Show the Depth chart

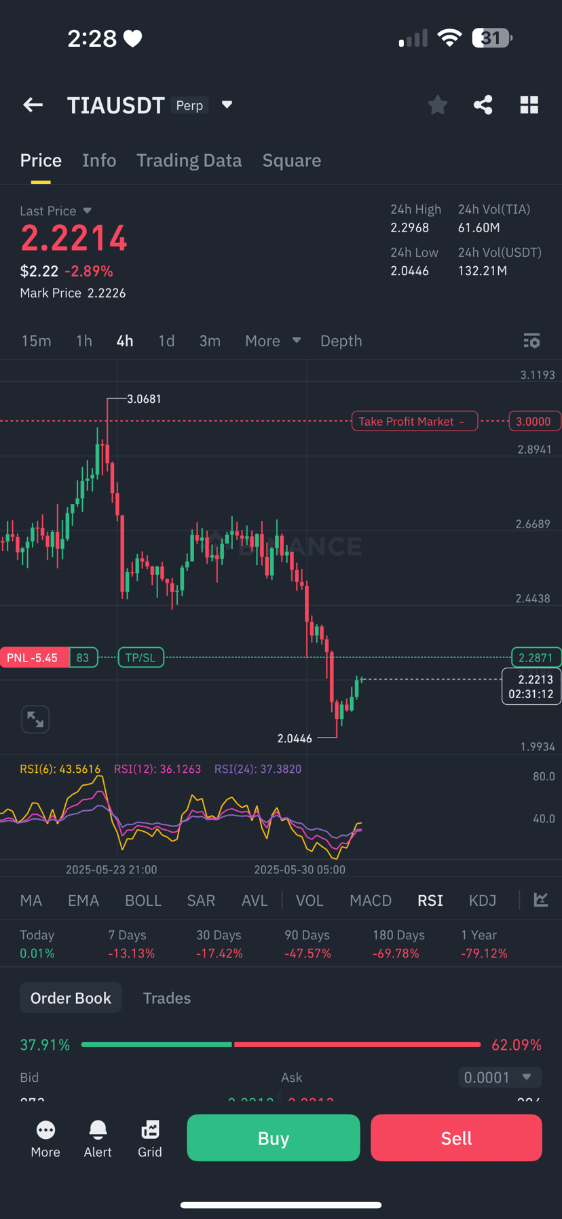(x=341, y=341)
